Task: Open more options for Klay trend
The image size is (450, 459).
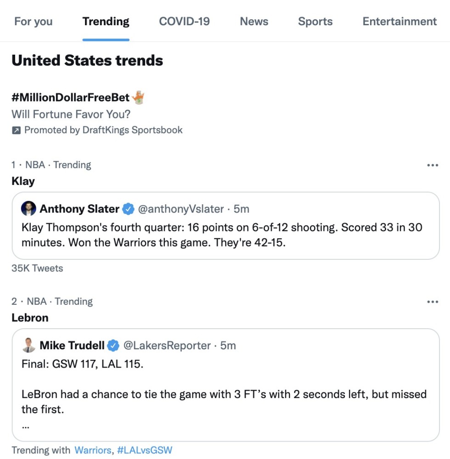Action: click(433, 165)
